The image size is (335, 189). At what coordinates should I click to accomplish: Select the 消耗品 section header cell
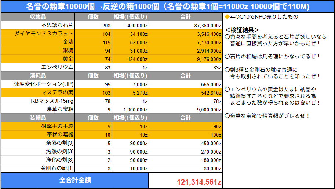(x=37, y=76)
